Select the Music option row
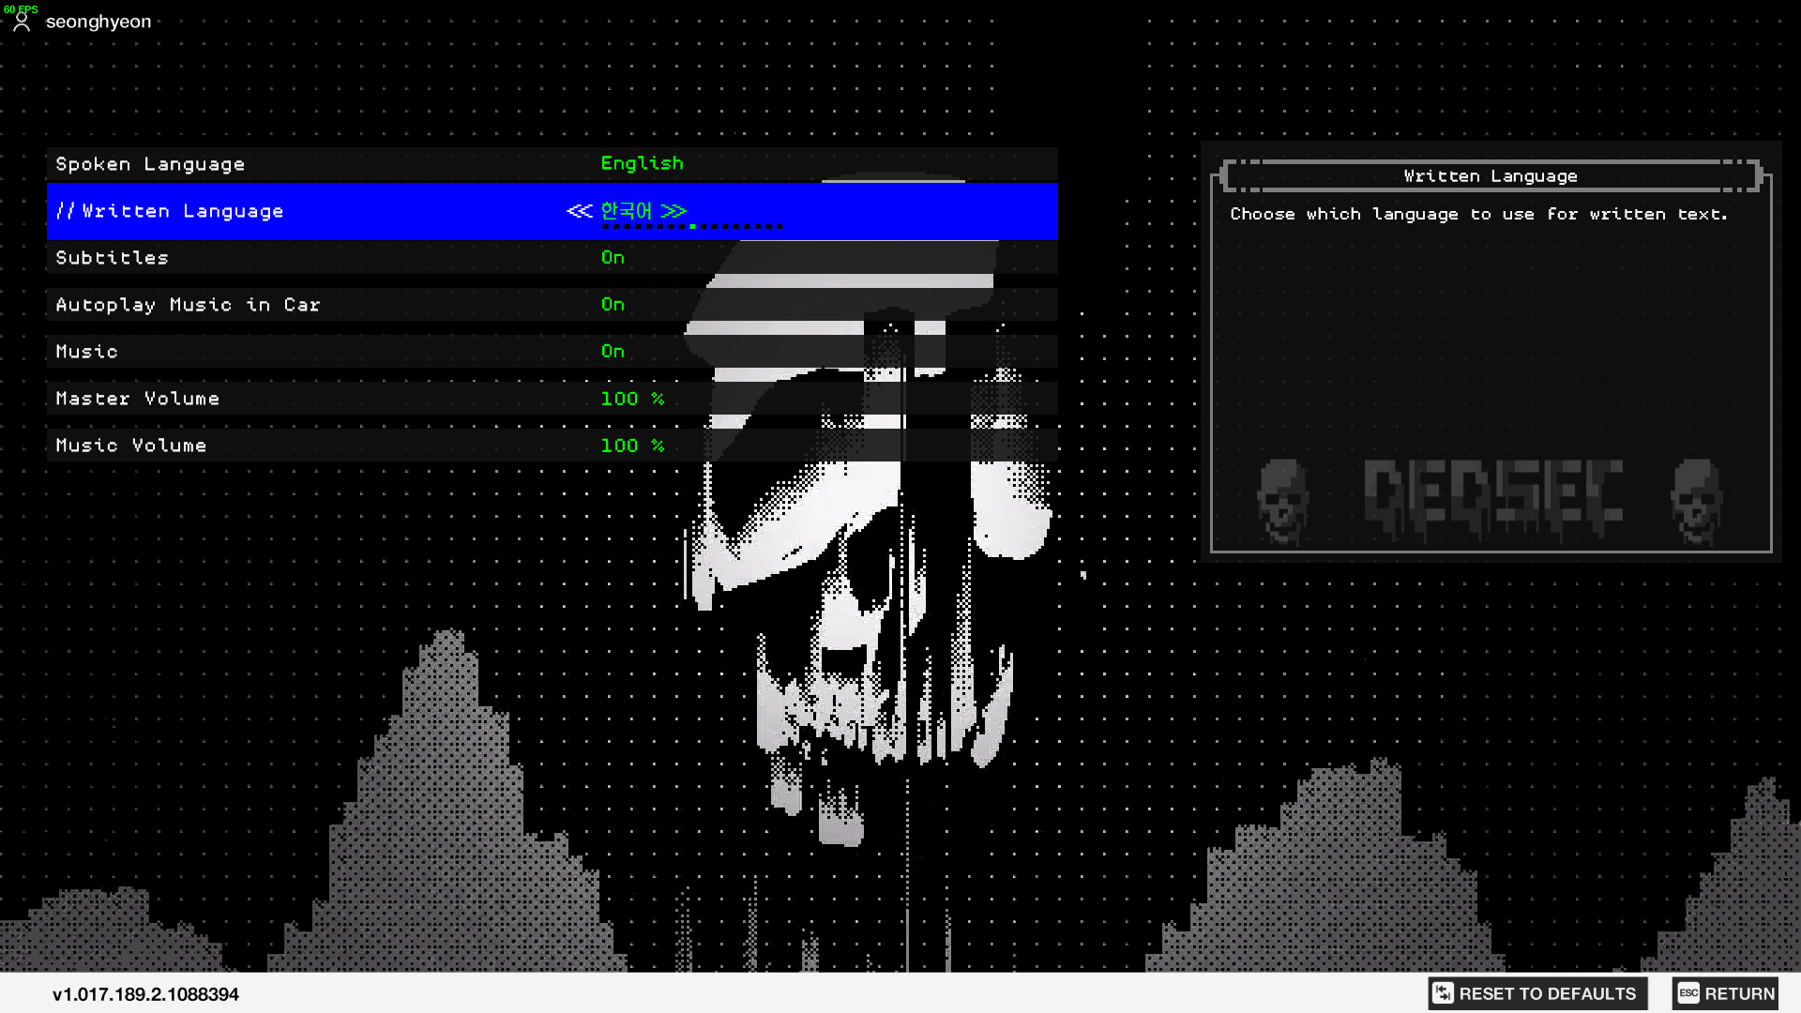This screenshot has width=1801, height=1013. click(x=552, y=352)
